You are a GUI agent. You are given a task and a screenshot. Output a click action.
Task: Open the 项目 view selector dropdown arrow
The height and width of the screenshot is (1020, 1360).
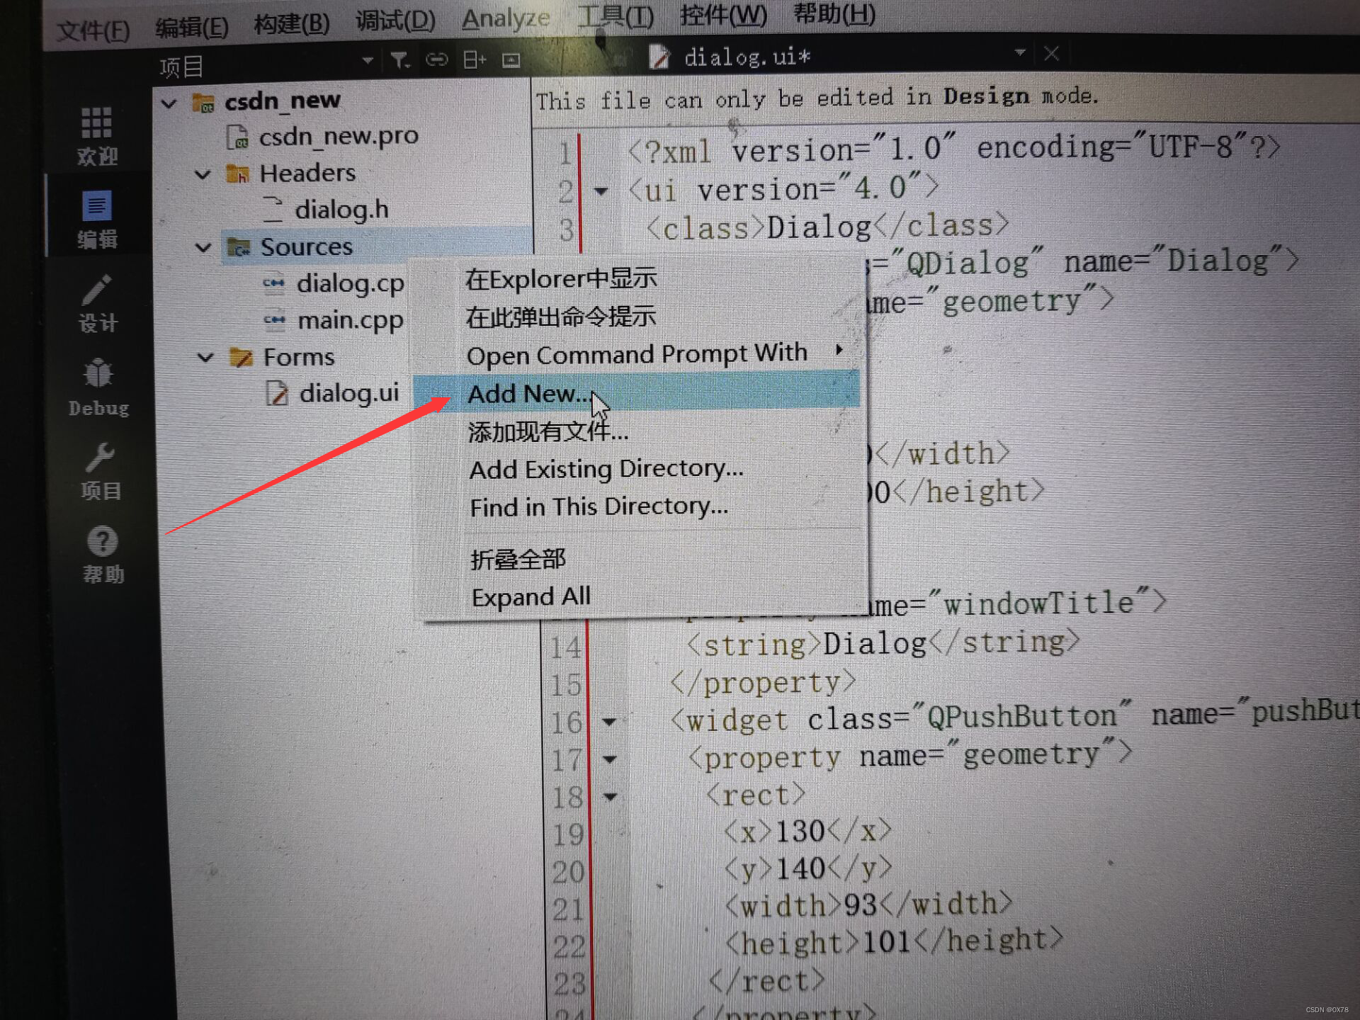[x=368, y=61]
